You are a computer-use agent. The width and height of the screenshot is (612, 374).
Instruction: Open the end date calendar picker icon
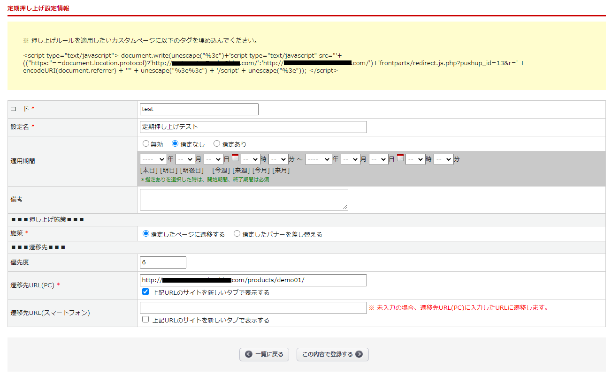pyautogui.click(x=400, y=158)
